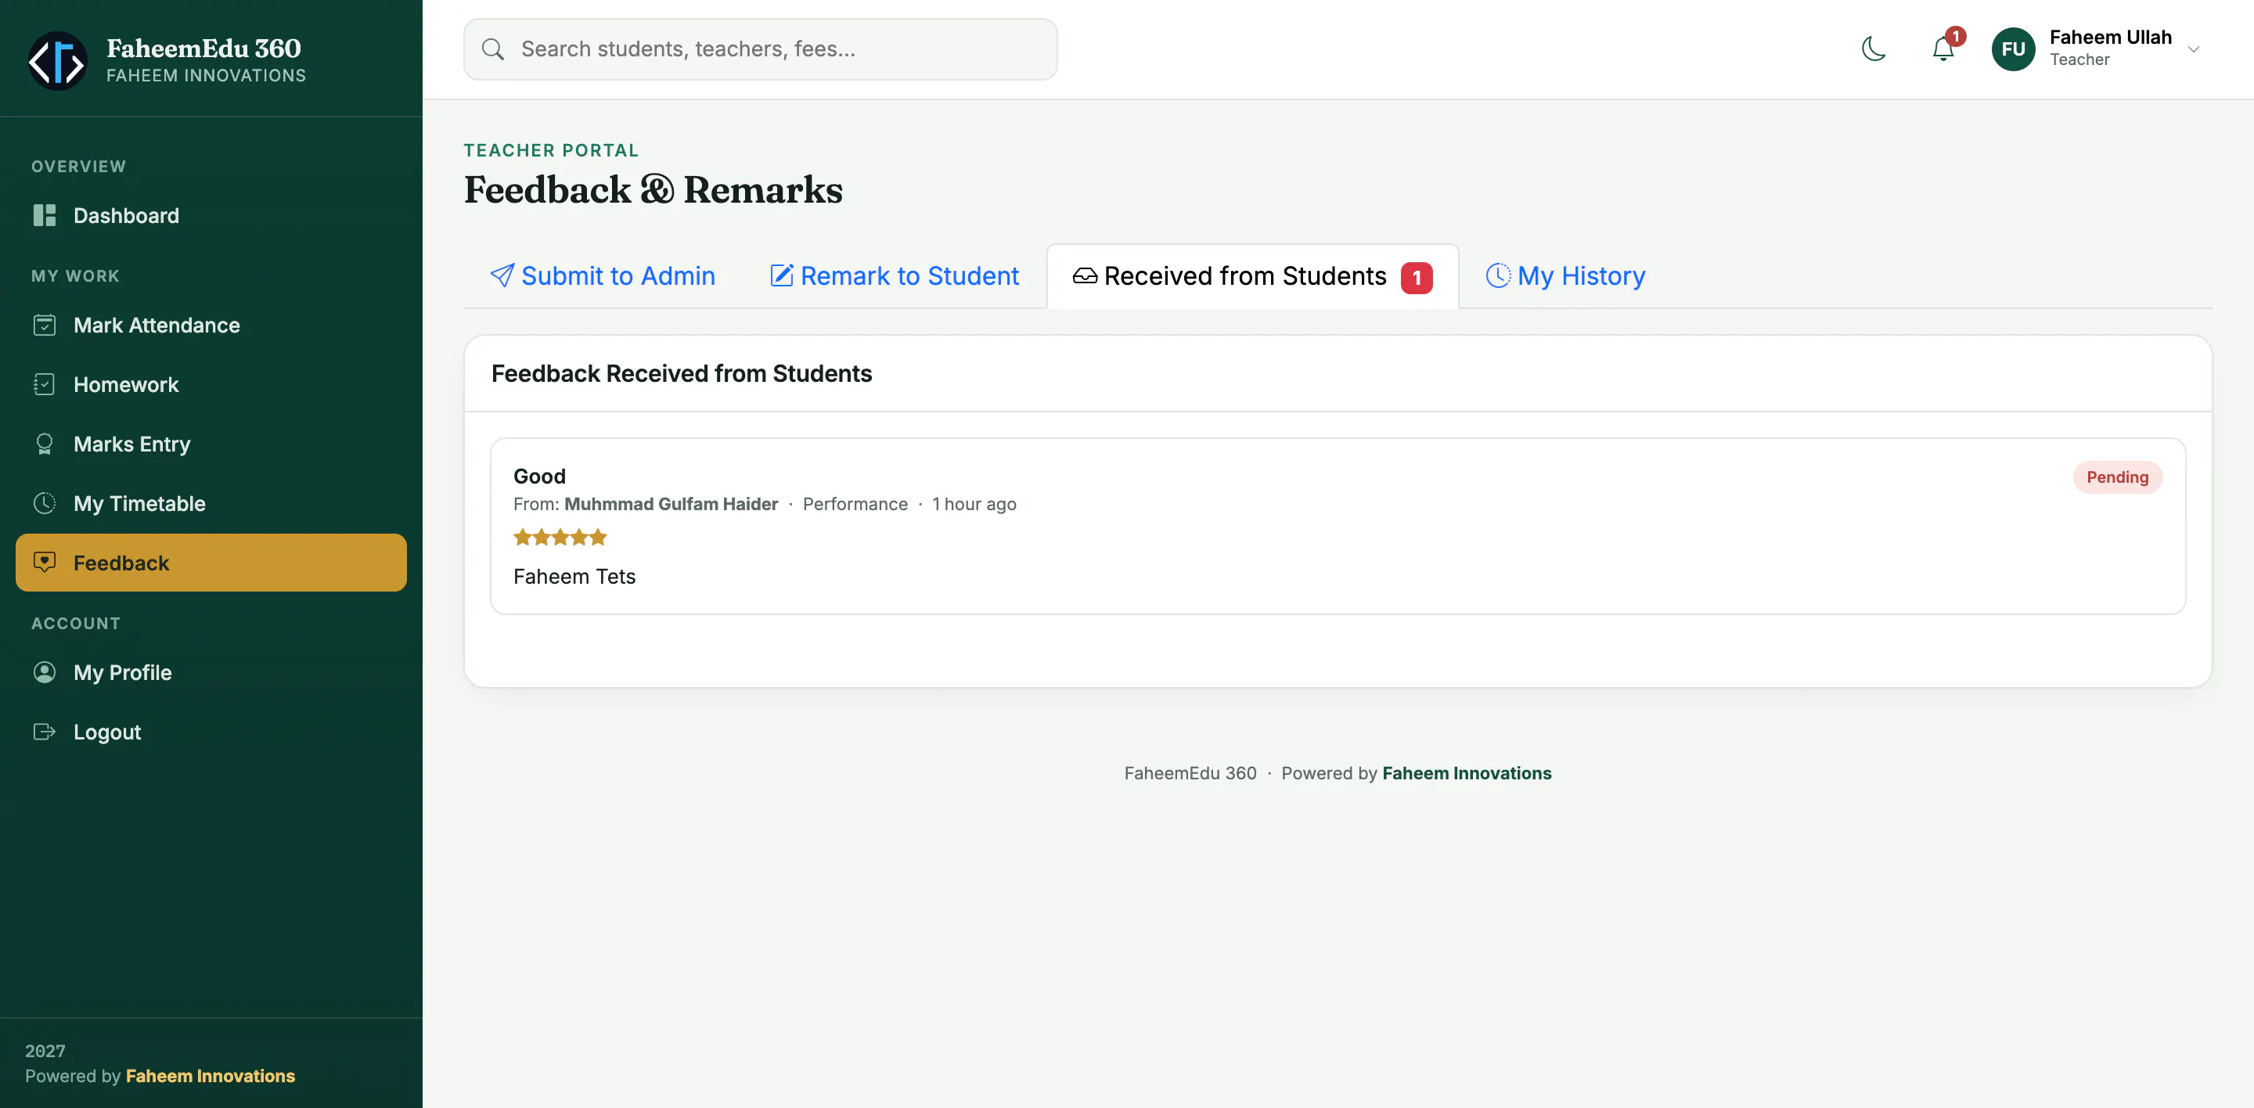Focus the search students, teachers, fees field

point(759,49)
